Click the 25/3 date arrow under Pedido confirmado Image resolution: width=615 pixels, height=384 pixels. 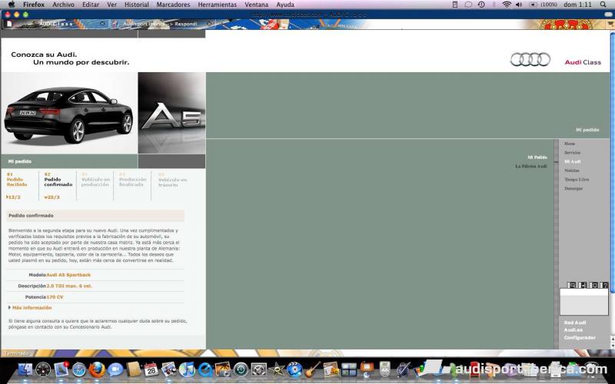pyautogui.click(x=52, y=197)
